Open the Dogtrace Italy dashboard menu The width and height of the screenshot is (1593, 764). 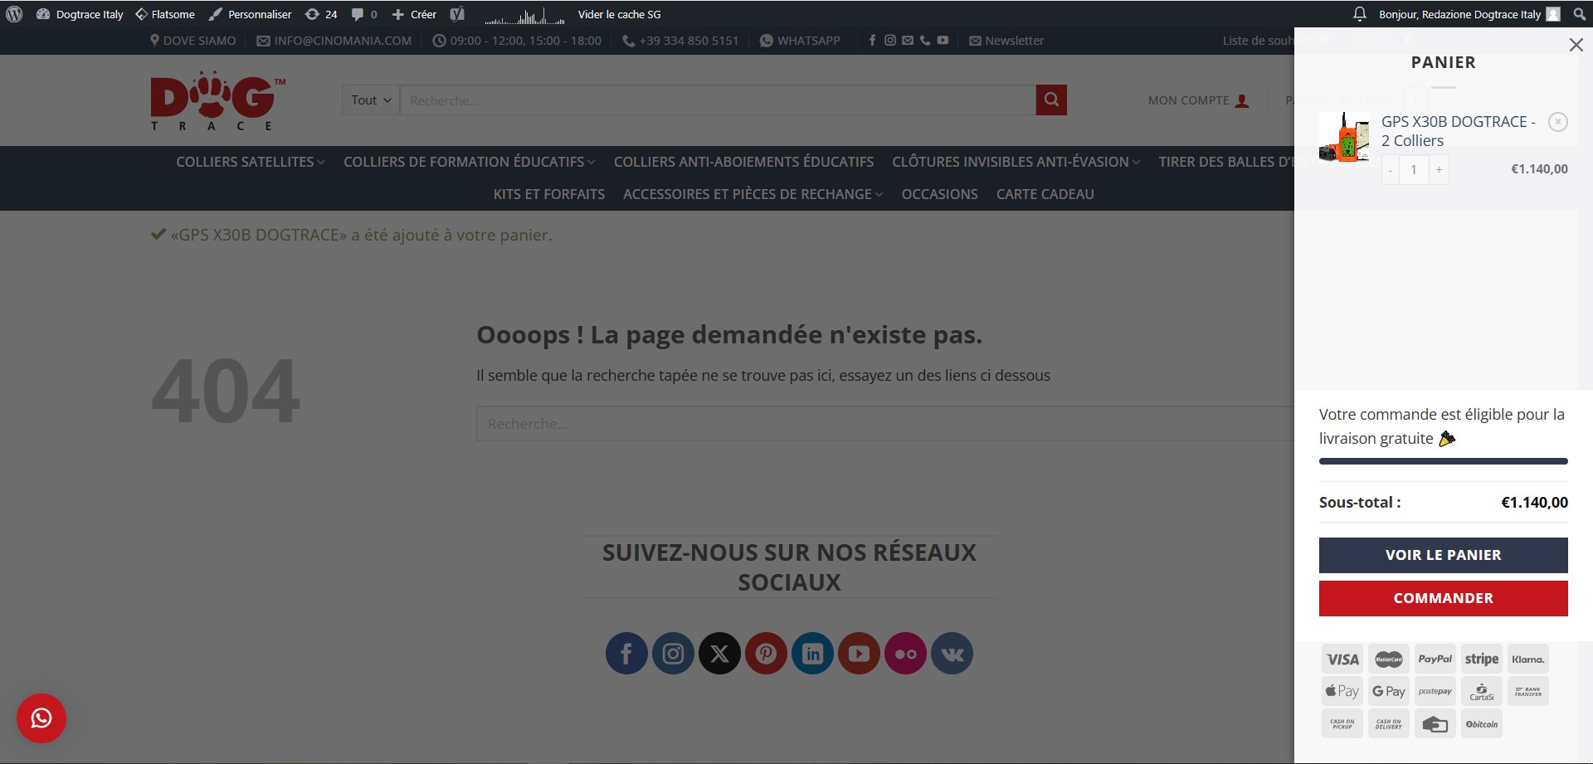coord(80,14)
